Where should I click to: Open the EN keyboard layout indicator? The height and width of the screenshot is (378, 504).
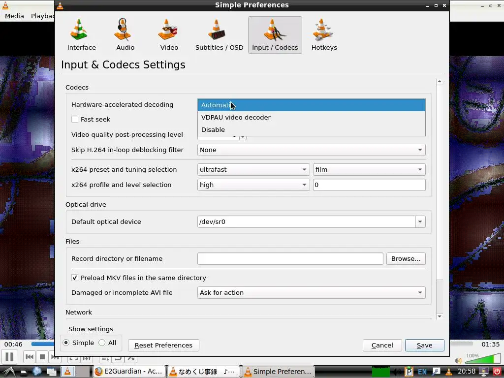point(422,372)
